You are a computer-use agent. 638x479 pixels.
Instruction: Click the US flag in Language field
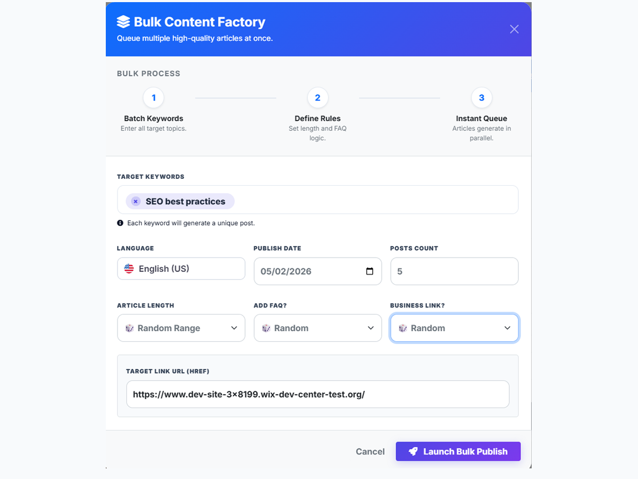click(x=129, y=269)
